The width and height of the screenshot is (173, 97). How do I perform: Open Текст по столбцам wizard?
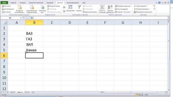pyautogui.click(x=102, y=9)
